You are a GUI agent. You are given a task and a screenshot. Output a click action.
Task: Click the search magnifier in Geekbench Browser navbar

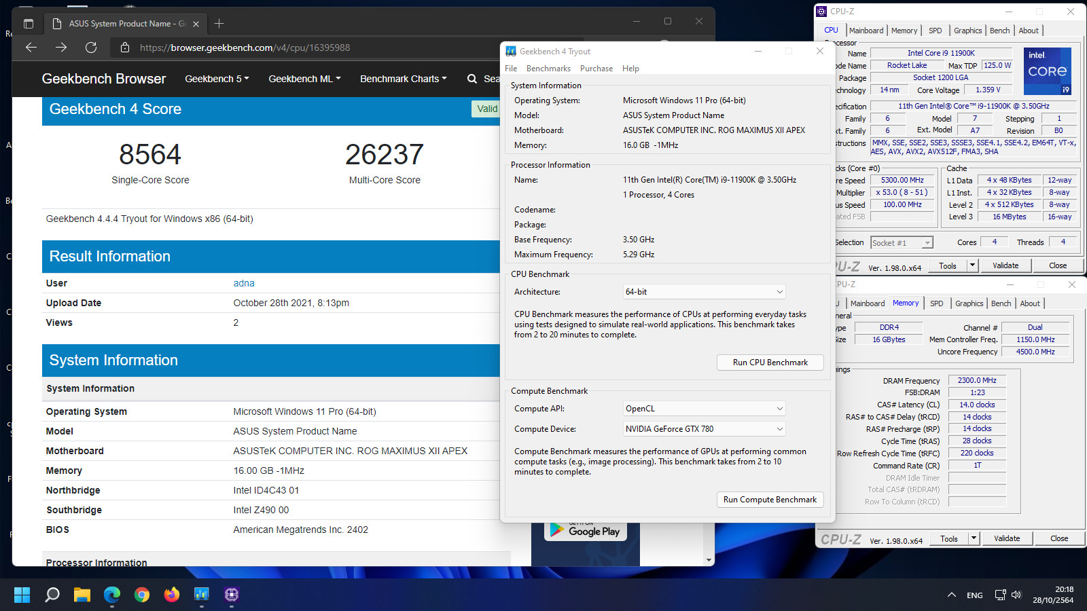tap(472, 79)
